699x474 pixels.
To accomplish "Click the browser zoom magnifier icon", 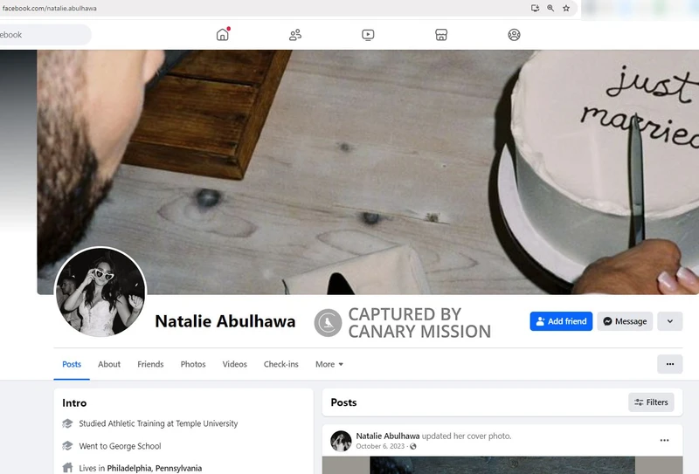I will tap(550, 8).
